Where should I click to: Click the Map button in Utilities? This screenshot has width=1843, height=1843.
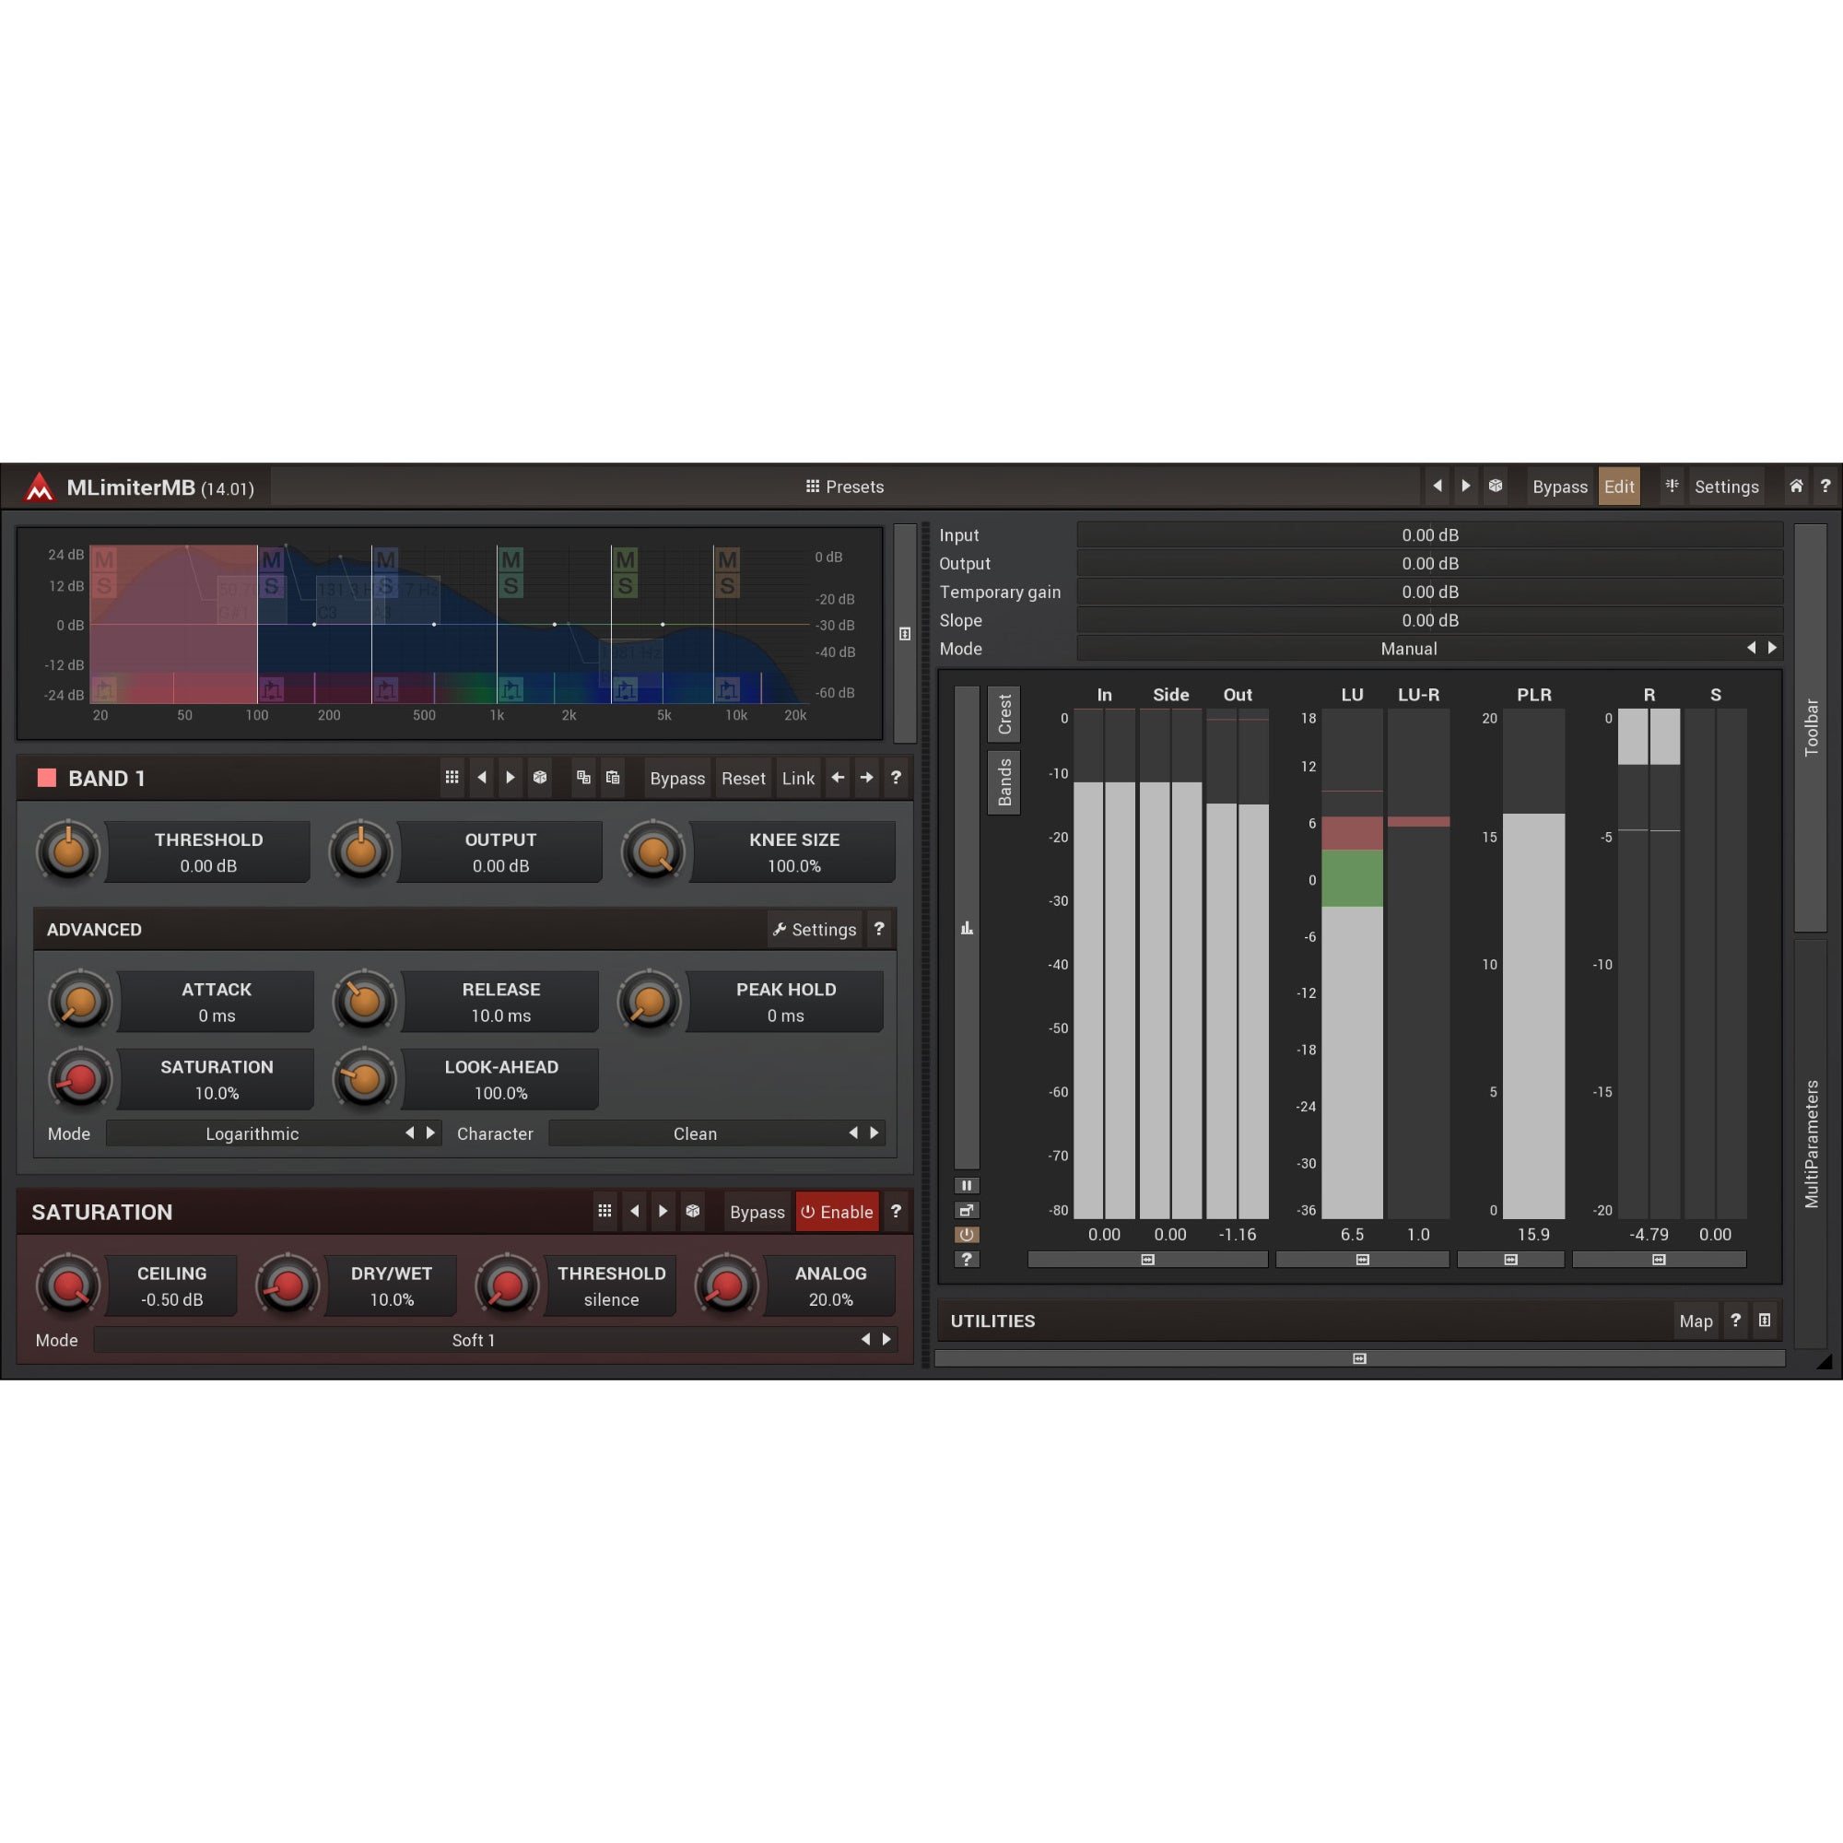1696,1321
